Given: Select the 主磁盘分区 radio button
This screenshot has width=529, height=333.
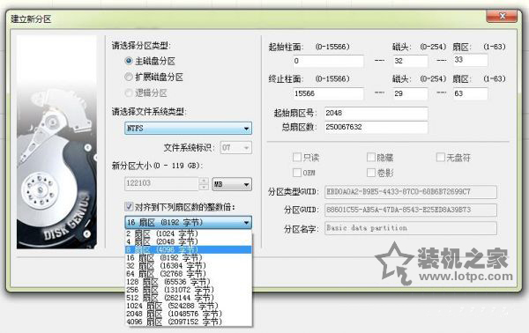Looking at the screenshot, I should pos(129,61).
